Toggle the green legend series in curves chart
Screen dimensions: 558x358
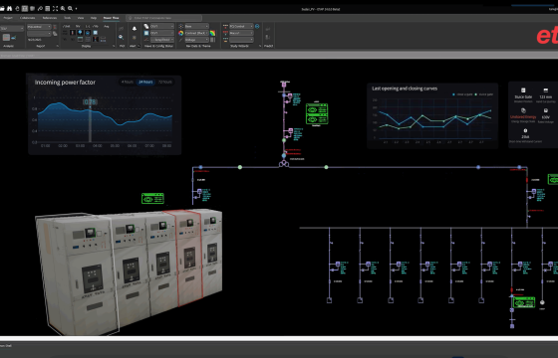[x=483, y=94]
